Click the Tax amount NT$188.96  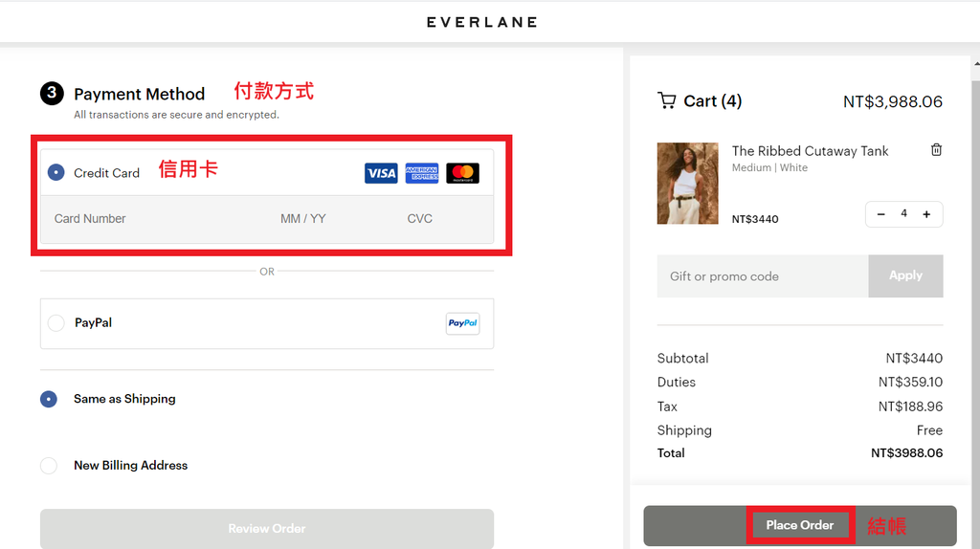click(911, 406)
